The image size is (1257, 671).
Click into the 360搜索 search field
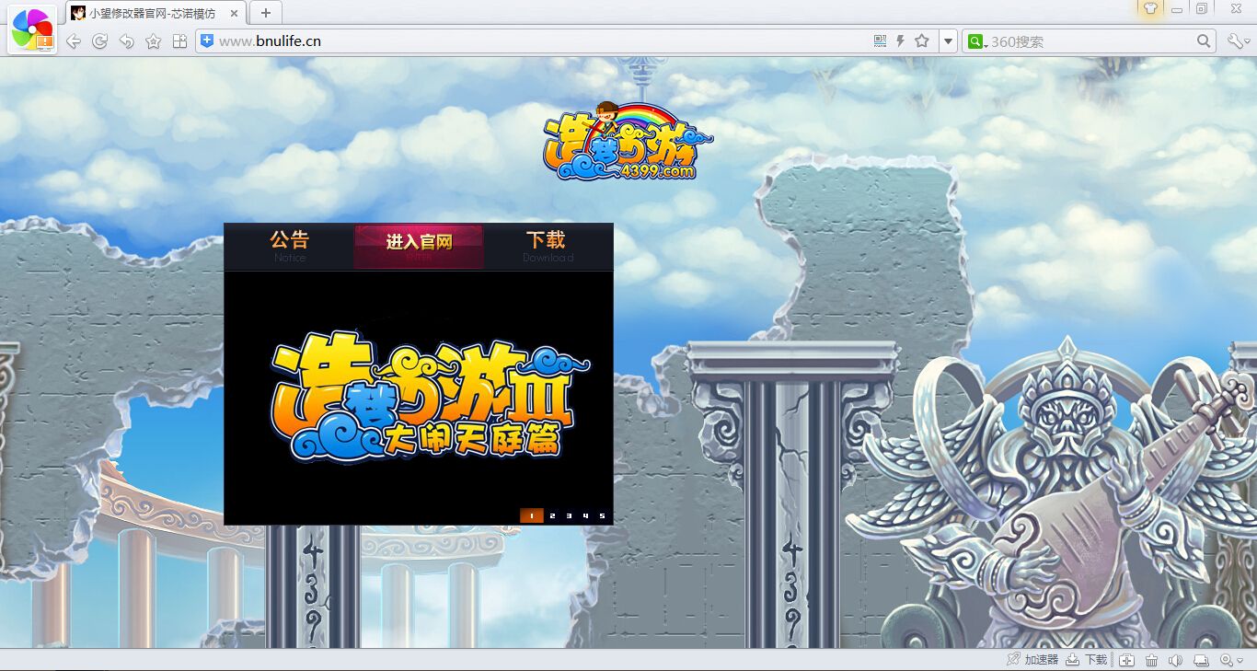(1091, 41)
